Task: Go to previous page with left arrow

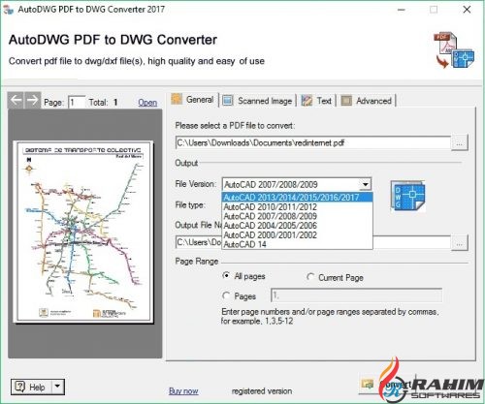Action: click(x=16, y=100)
